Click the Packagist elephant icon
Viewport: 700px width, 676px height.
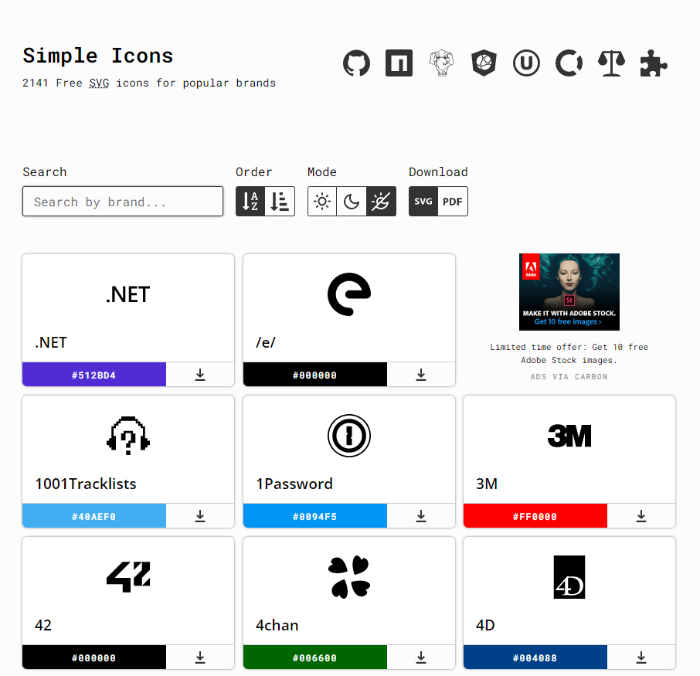pyautogui.click(x=441, y=63)
